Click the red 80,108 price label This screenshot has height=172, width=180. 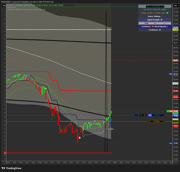point(176,91)
